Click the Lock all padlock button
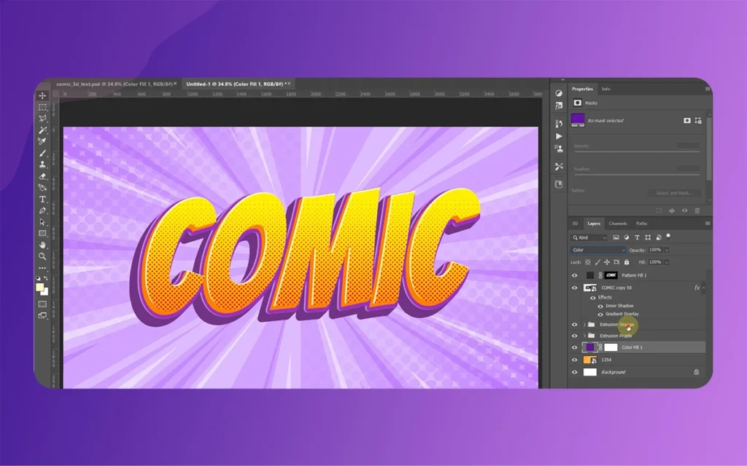 pyautogui.click(x=627, y=262)
